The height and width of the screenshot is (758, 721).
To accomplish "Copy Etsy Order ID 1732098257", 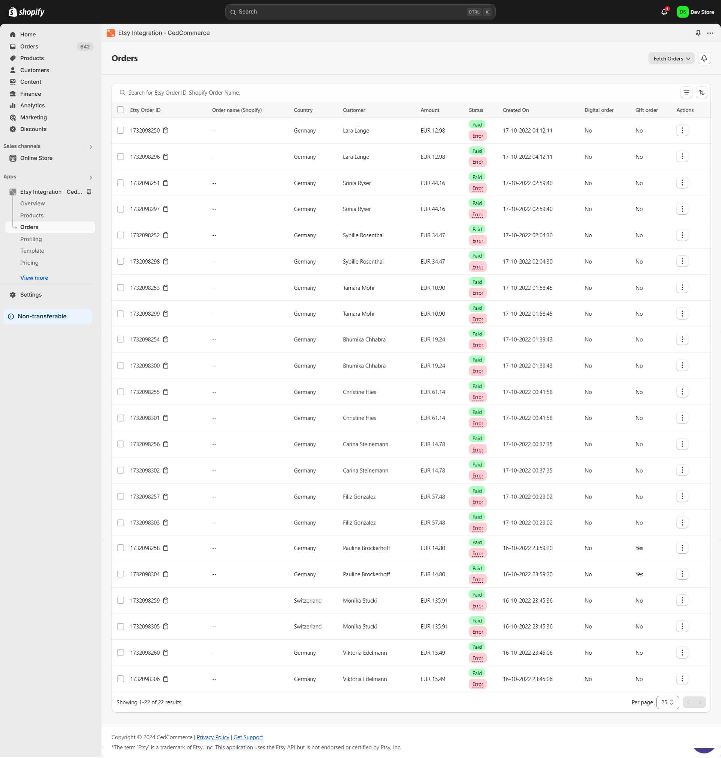I will coord(166,497).
